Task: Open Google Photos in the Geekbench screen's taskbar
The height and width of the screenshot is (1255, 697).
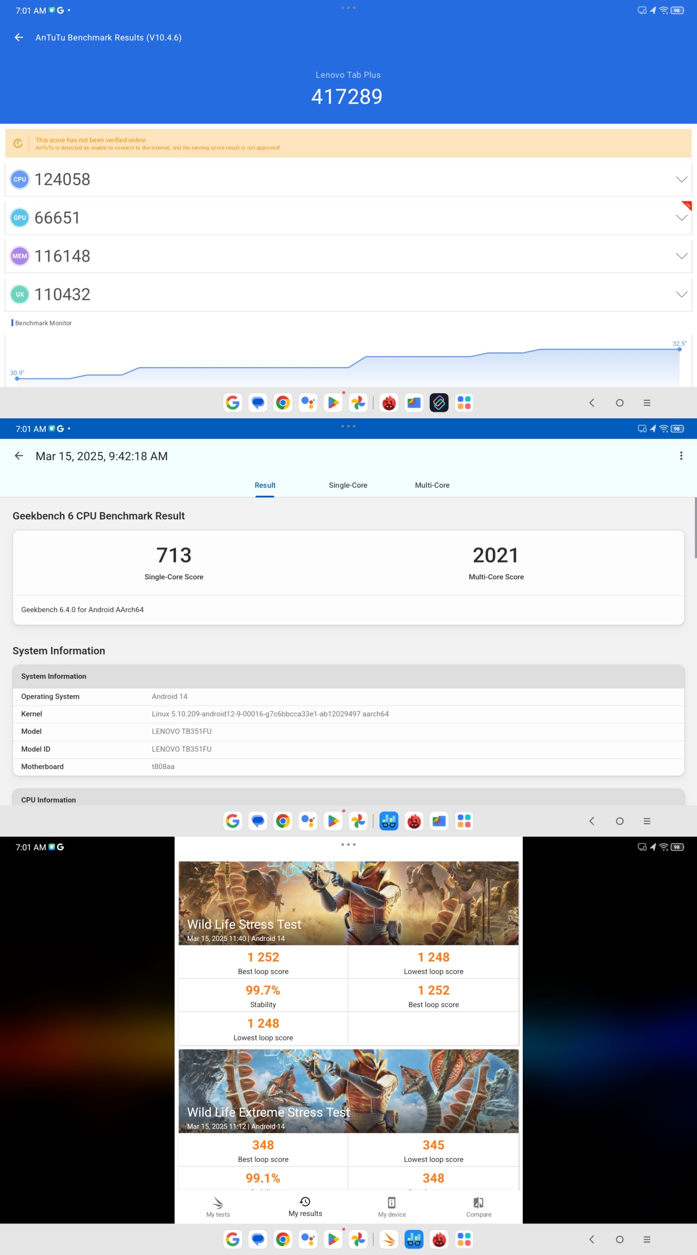Action: [x=358, y=821]
